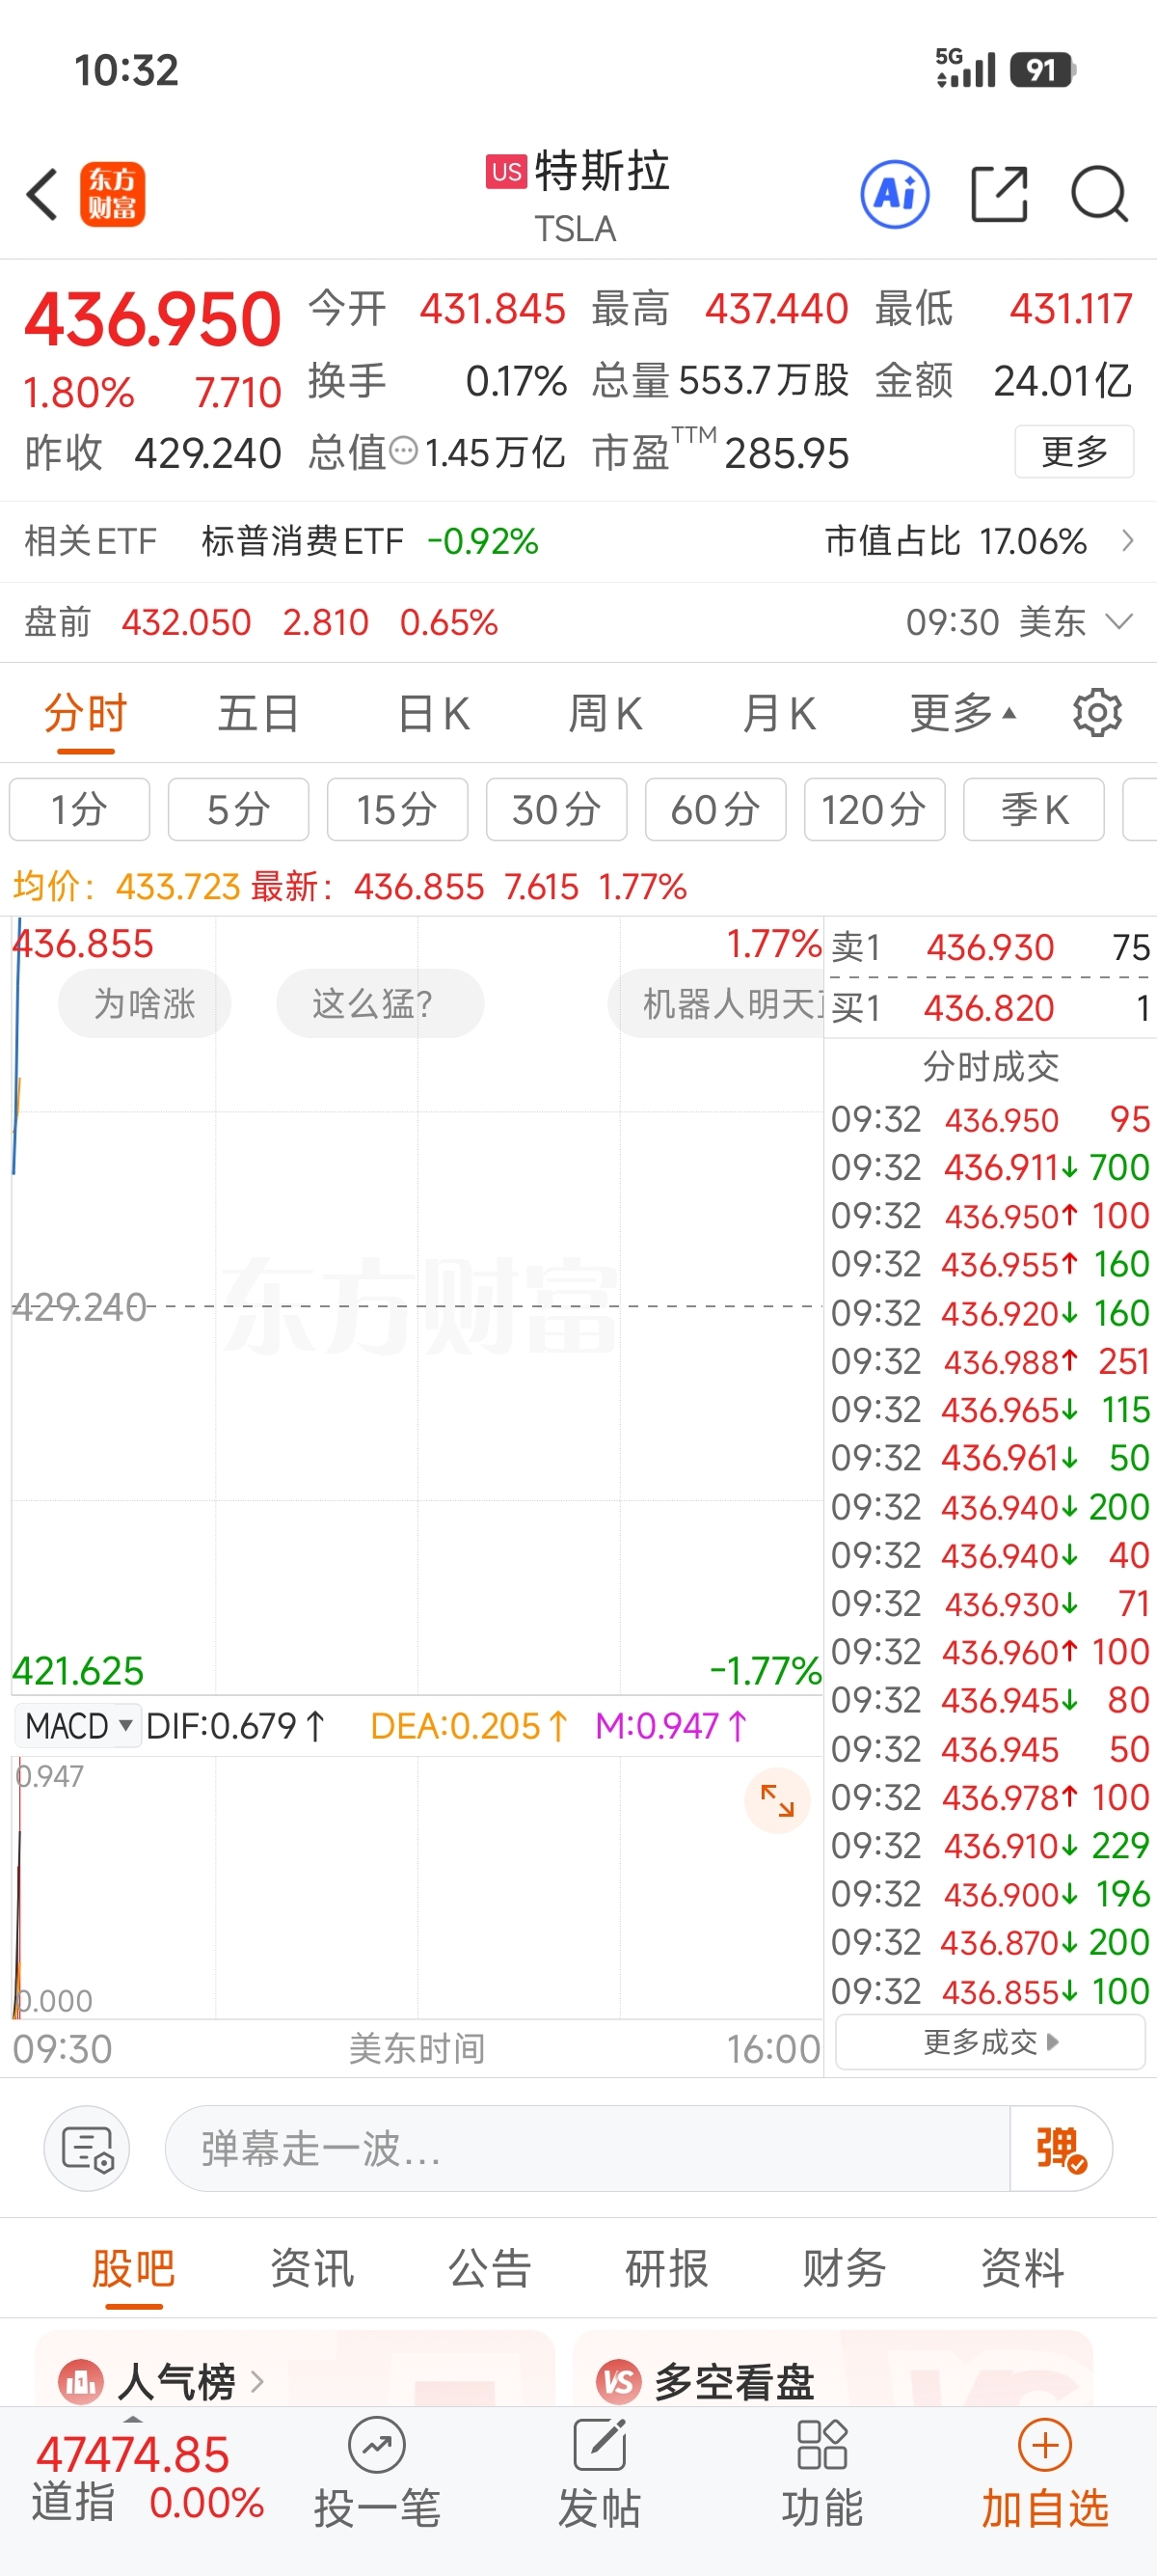The height and width of the screenshot is (2576, 1157).
Task: Select the 1分 period button
Action: tap(80, 809)
